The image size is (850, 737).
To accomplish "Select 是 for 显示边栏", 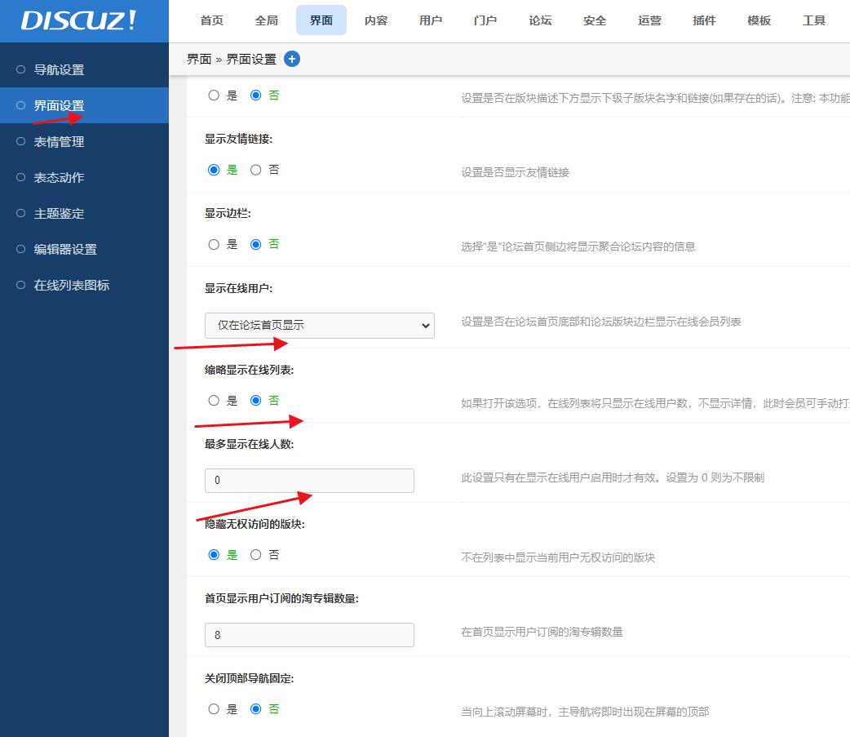I will click(x=214, y=244).
